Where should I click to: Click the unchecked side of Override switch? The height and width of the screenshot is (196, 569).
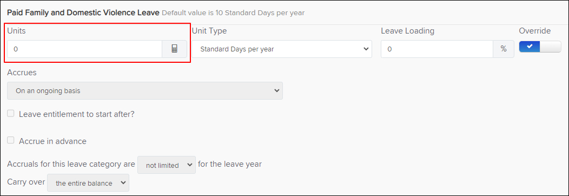point(551,47)
